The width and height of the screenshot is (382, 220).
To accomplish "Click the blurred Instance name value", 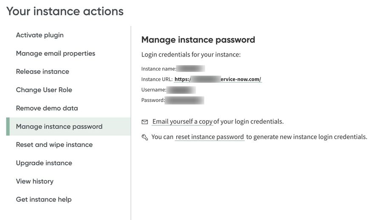I will click(x=191, y=69).
